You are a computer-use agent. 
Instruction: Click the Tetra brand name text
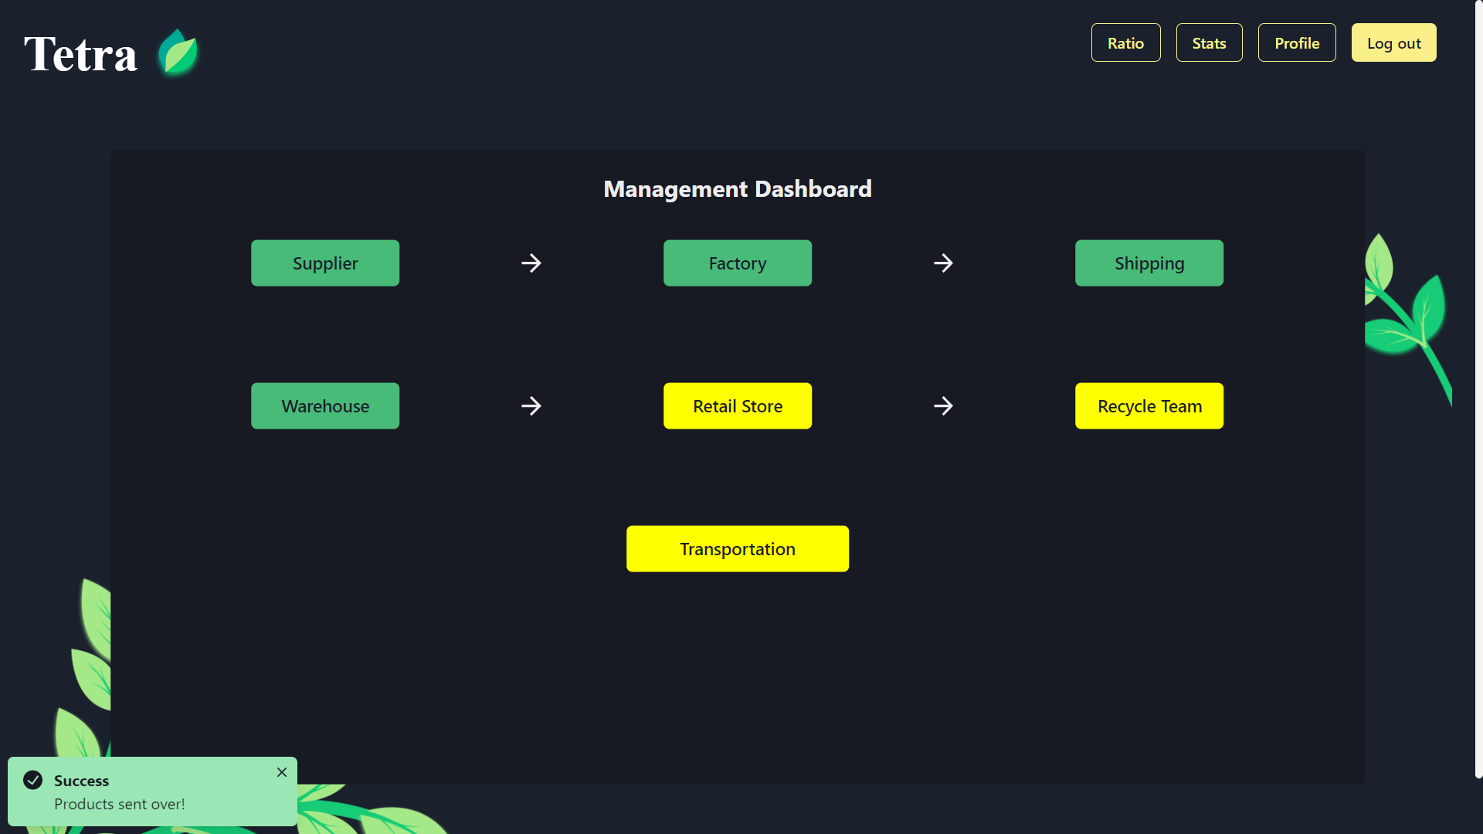[x=81, y=54]
